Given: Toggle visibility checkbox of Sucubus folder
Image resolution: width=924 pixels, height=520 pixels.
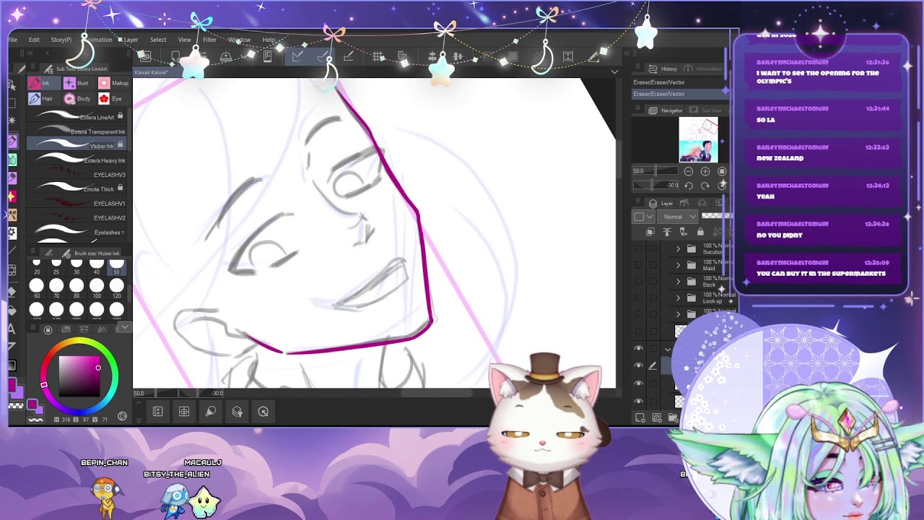Looking at the screenshot, I should tap(638, 248).
